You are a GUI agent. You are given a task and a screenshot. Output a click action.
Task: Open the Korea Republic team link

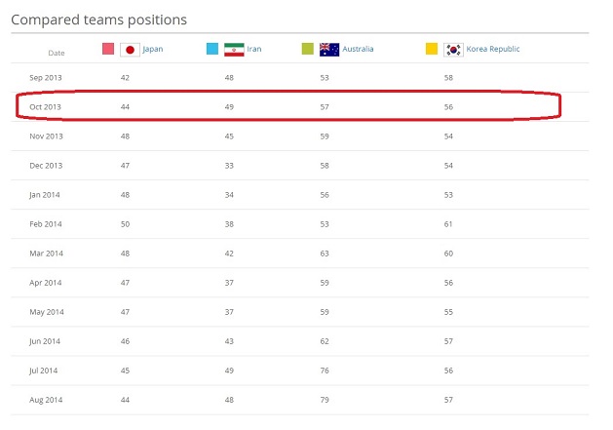[494, 49]
